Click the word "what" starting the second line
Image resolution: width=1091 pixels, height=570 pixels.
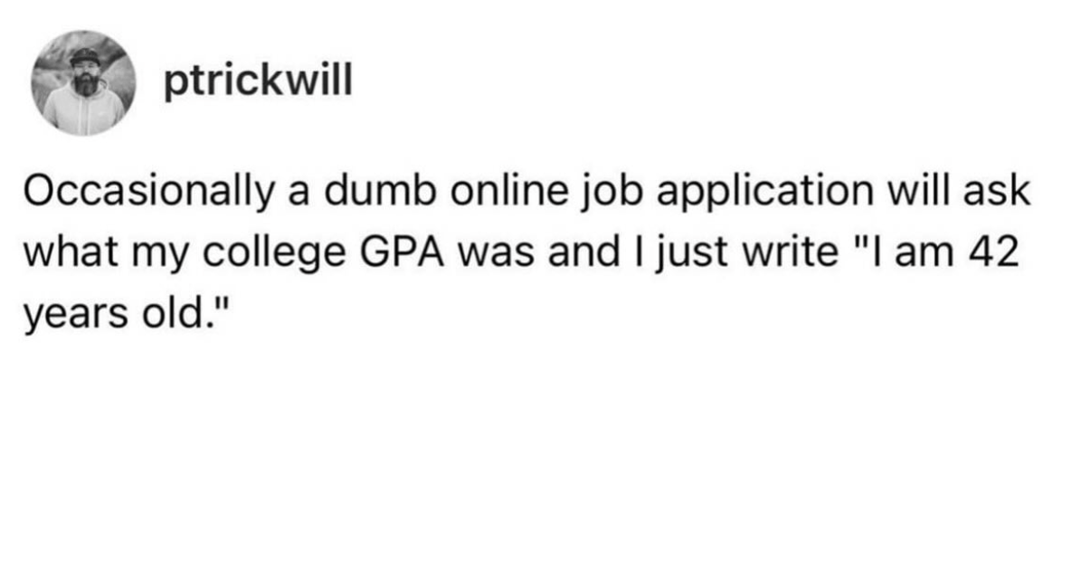pos(67,252)
